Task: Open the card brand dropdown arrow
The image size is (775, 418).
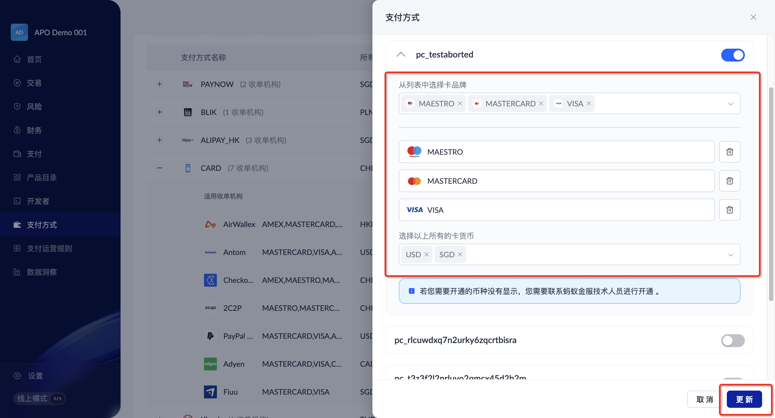Action: pos(731,104)
